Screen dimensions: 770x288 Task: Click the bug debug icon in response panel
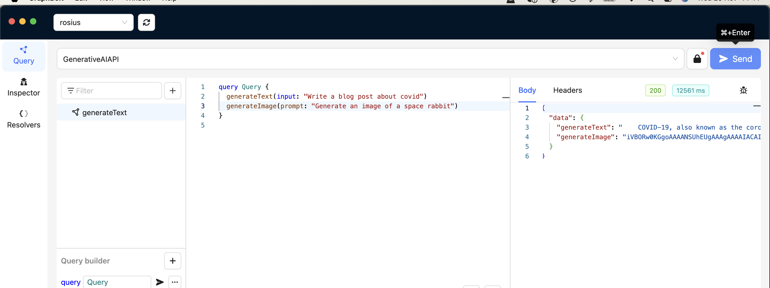click(743, 90)
